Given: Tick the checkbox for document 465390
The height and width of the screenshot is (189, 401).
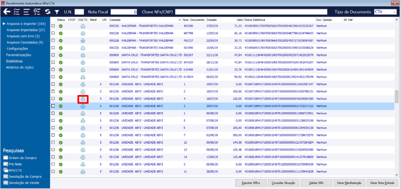Looking at the screenshot, I should pyautogui.click(x=53, y=26).
